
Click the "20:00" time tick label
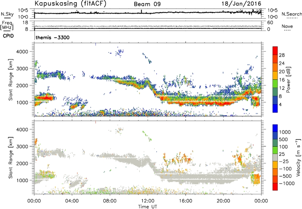coord(223,201)
